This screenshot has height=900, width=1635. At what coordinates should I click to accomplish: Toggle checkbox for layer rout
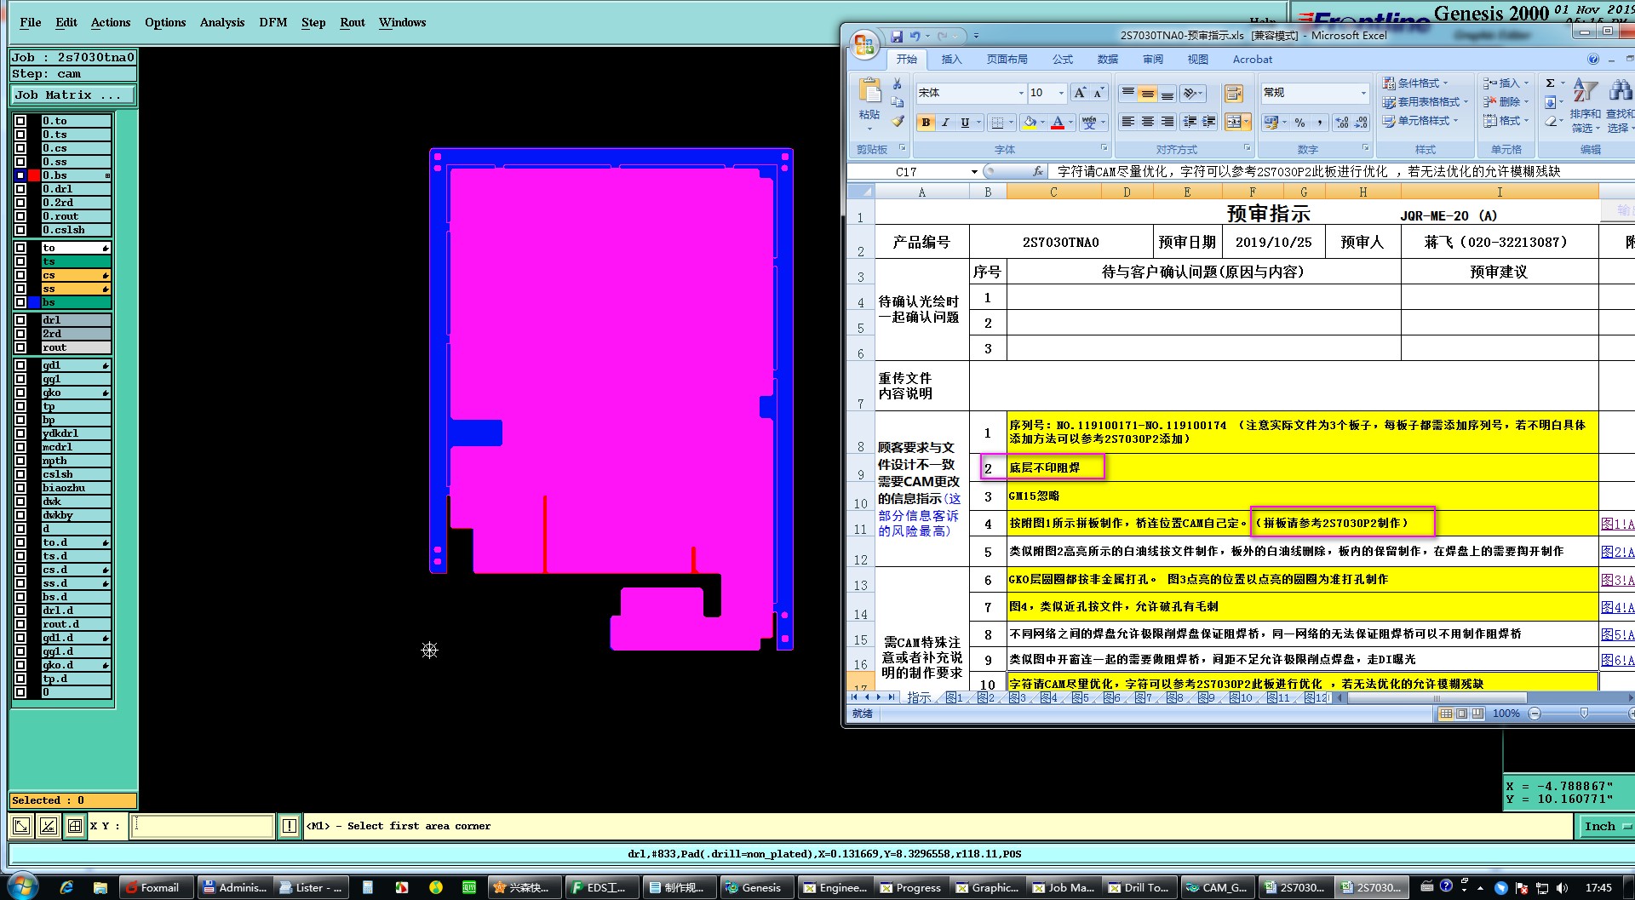click(20, 347)
